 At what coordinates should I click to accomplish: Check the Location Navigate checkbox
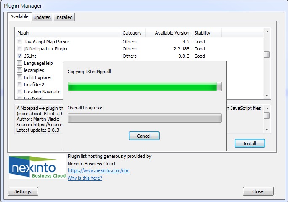(19, 92)
